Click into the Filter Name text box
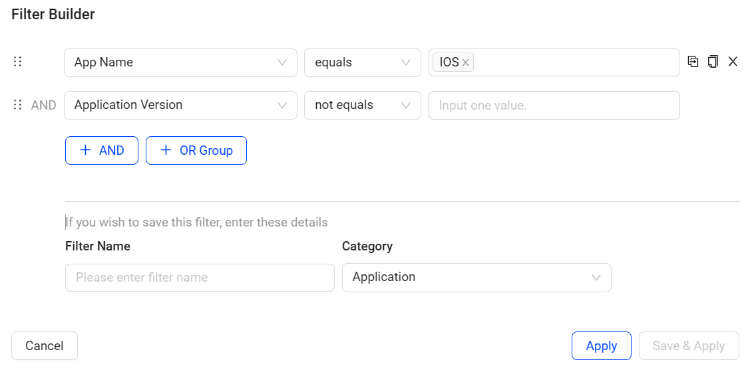This screenshot has width=754, height=368. coord(200,277)
